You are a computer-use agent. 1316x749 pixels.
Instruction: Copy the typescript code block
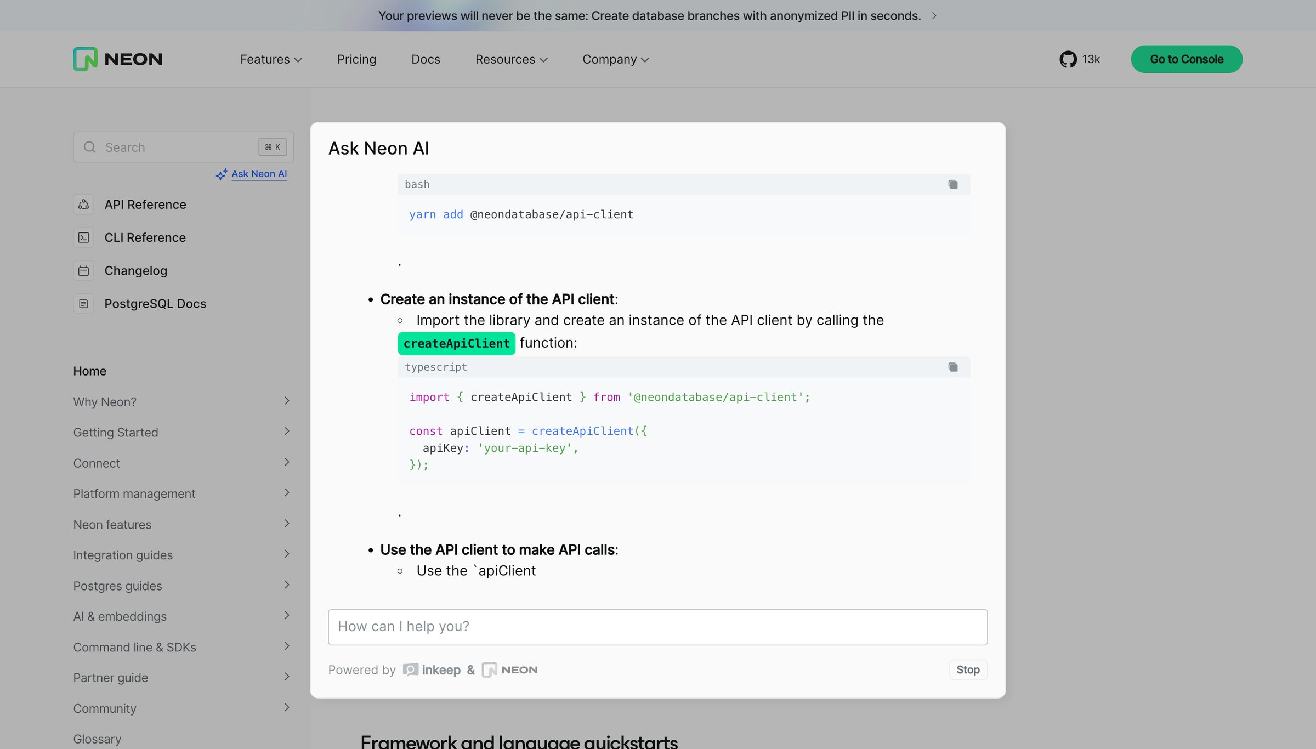[953, 367]
